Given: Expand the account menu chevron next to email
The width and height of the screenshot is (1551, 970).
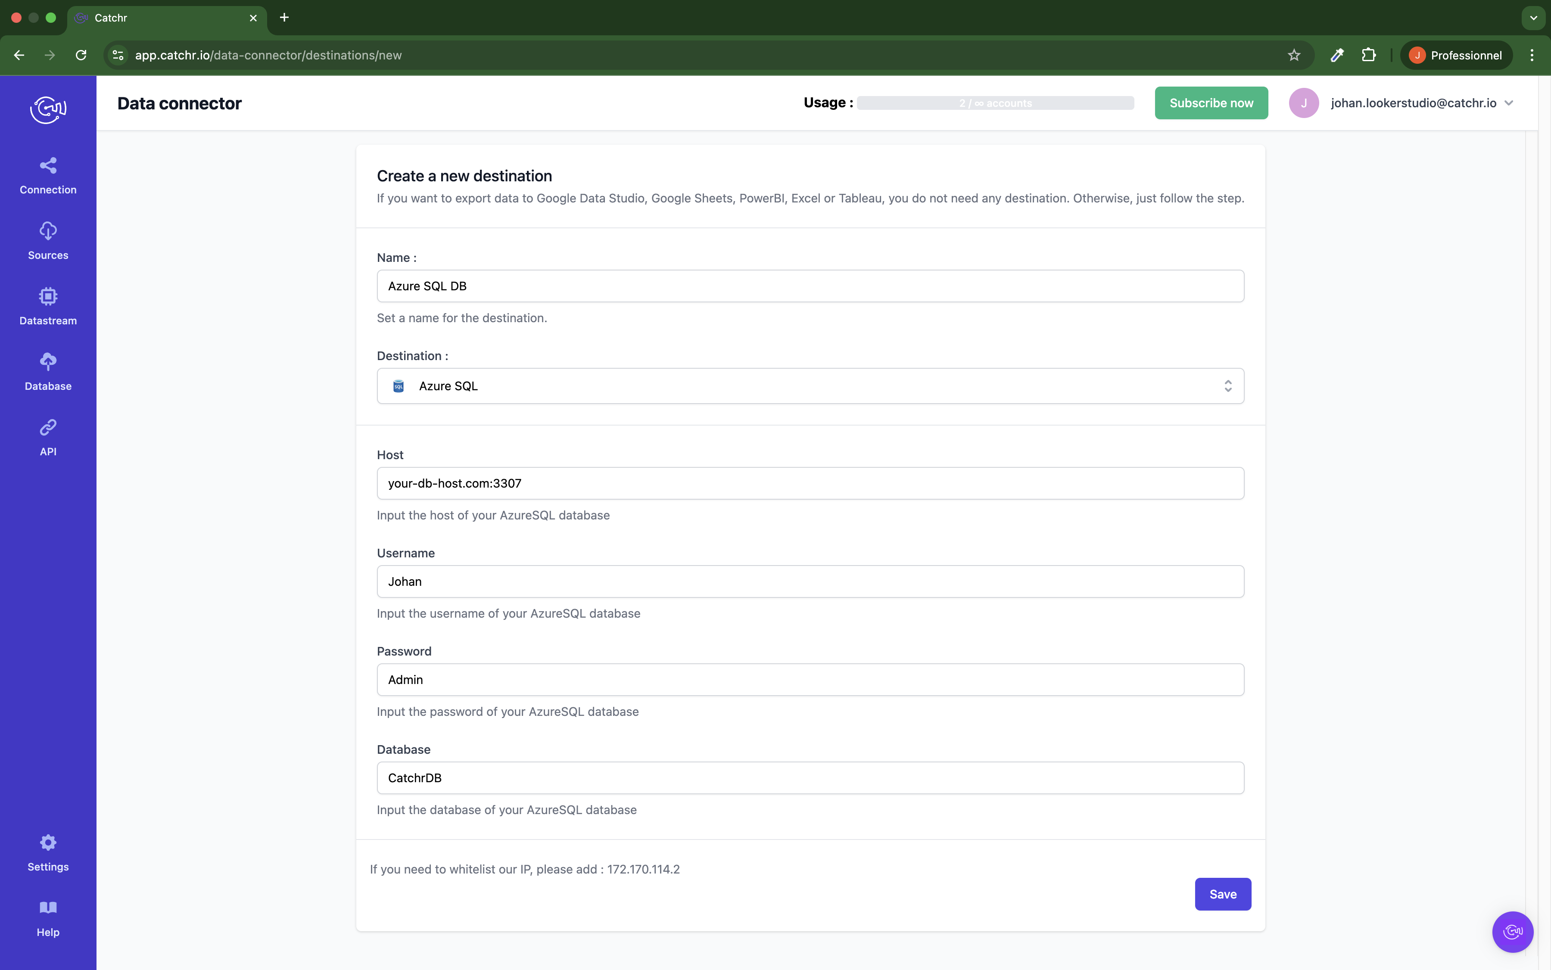Looking at the screenshot, I should (x=1509, y=103).
